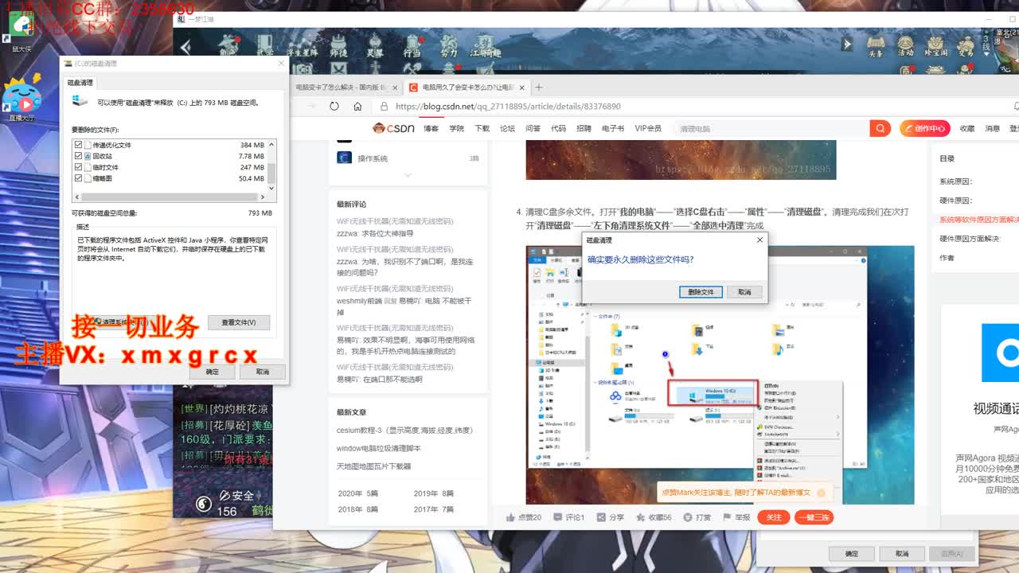Open 2020年 5篇 archive link
This screenshot has height=573, width=1019.
(357, 493)
